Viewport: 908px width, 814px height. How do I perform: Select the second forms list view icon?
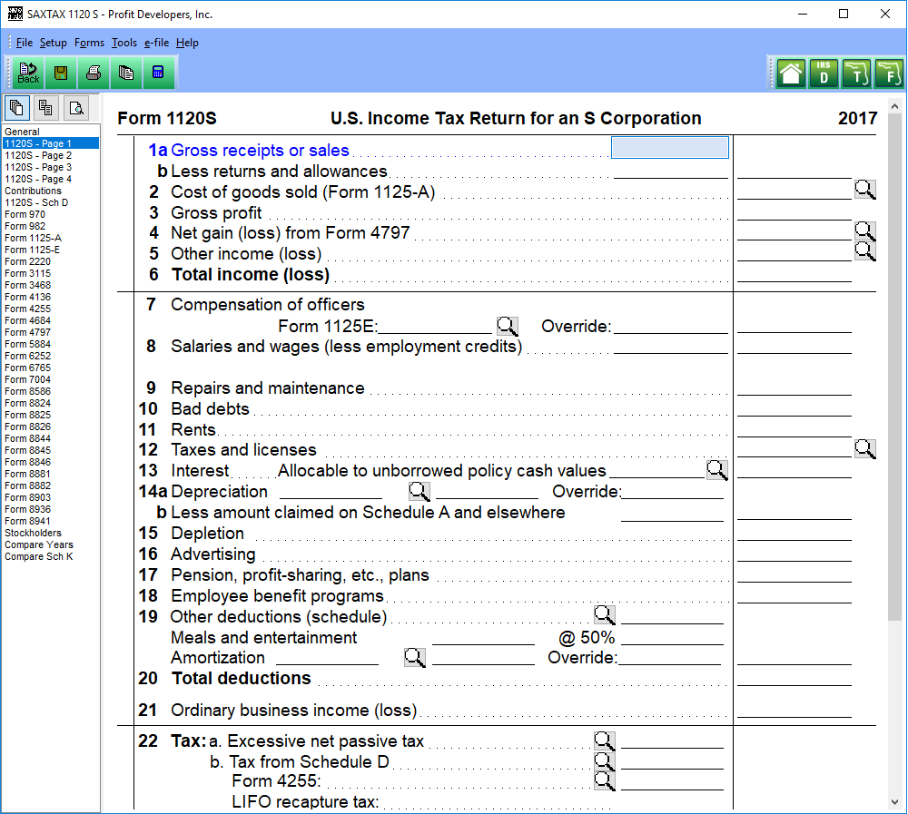pyautogui.click(x=45, y=108)
